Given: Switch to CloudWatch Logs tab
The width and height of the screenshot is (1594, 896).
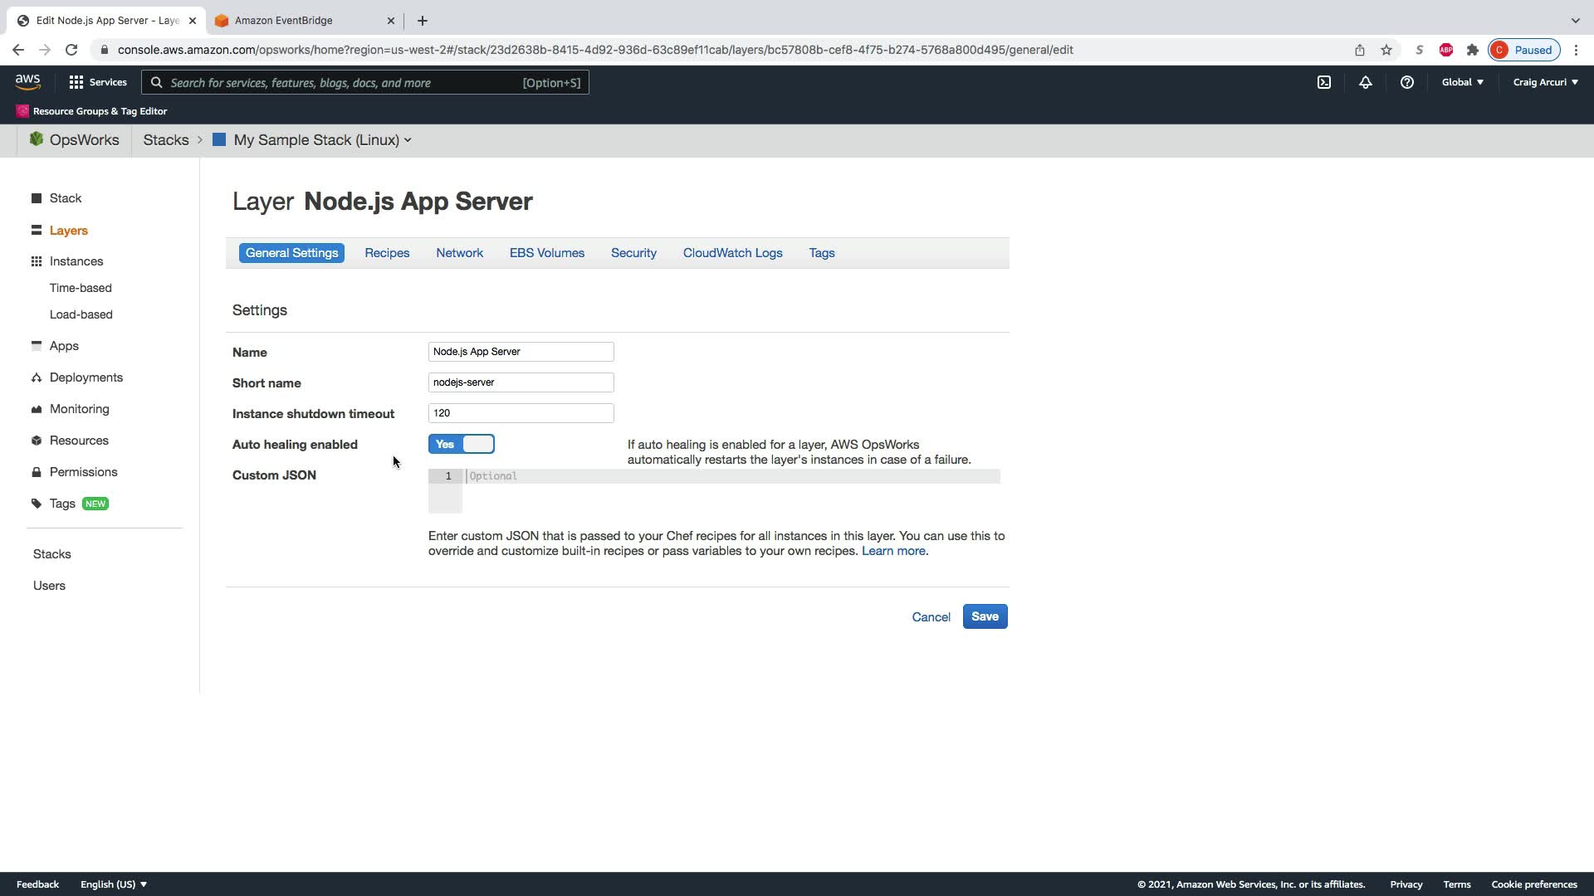Looking at the screenshot, I should [732, 253].
